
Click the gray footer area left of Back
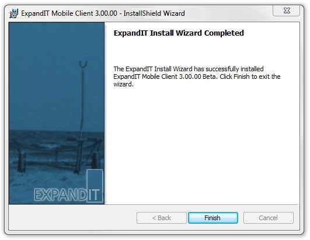click(72, 217)
